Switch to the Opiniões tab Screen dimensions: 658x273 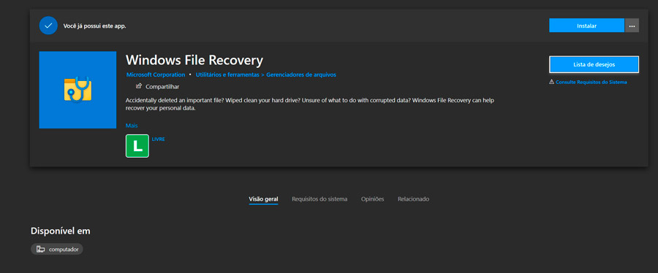click(372, 199)
